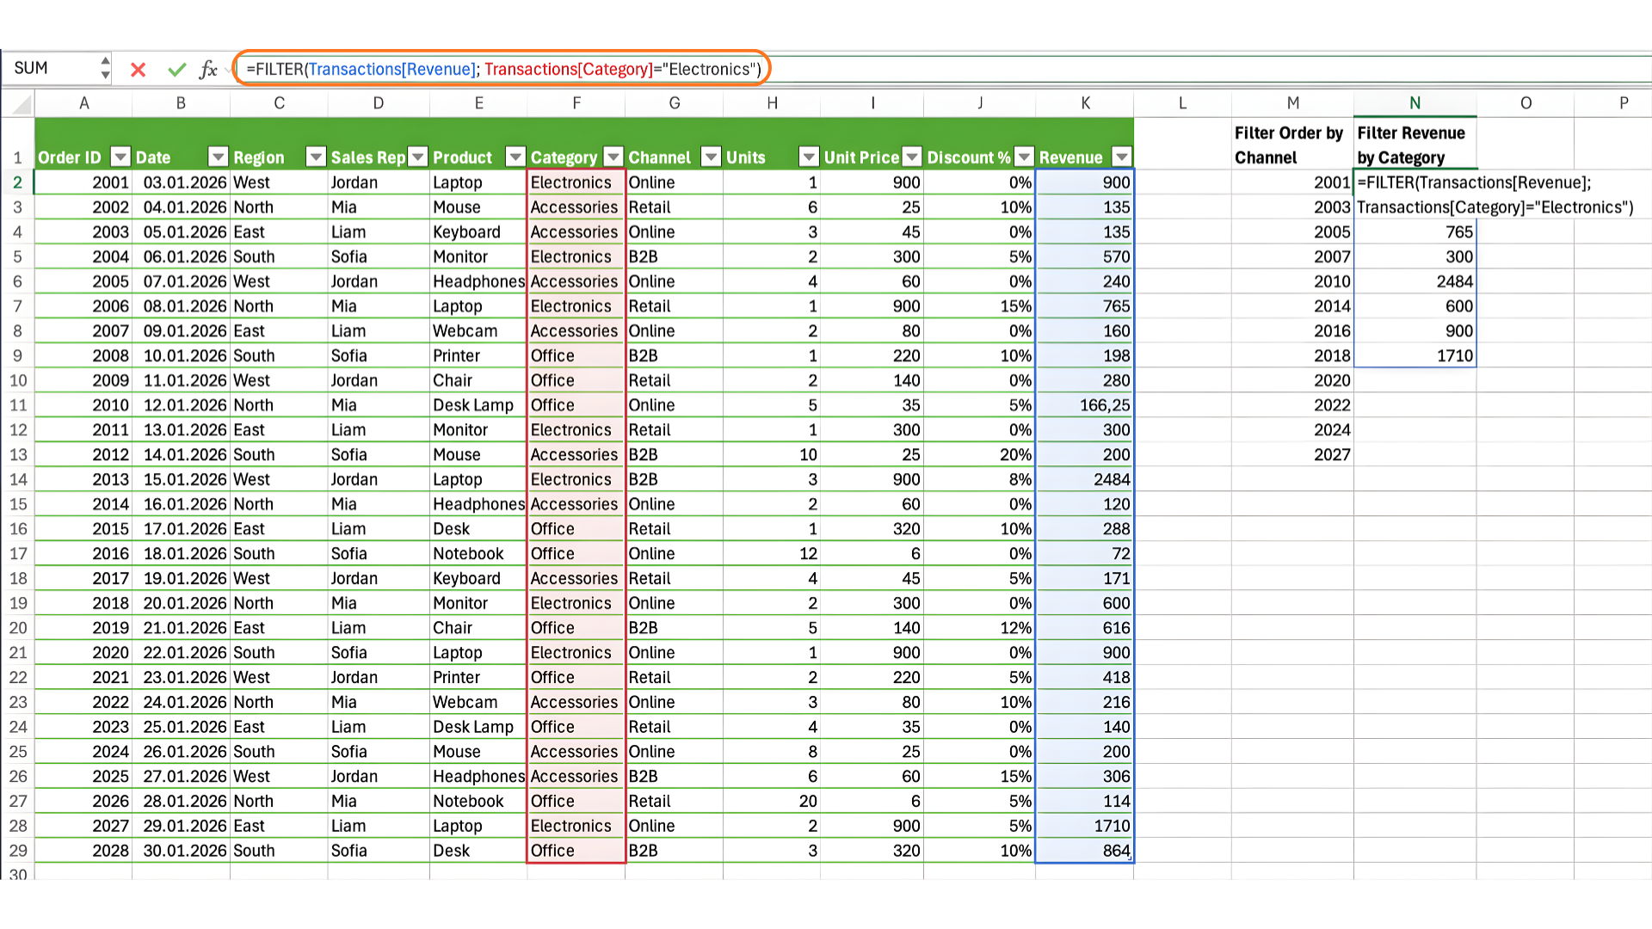Open the Sales Rep filter dropdown
The height and width of the screenshot is (929, 1652).
(418, 157)
